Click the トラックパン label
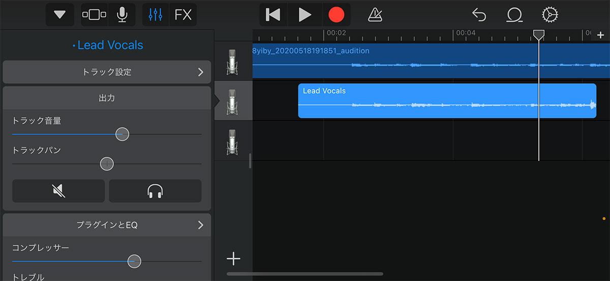Screen dimensions: 610x281 (37, 150)
